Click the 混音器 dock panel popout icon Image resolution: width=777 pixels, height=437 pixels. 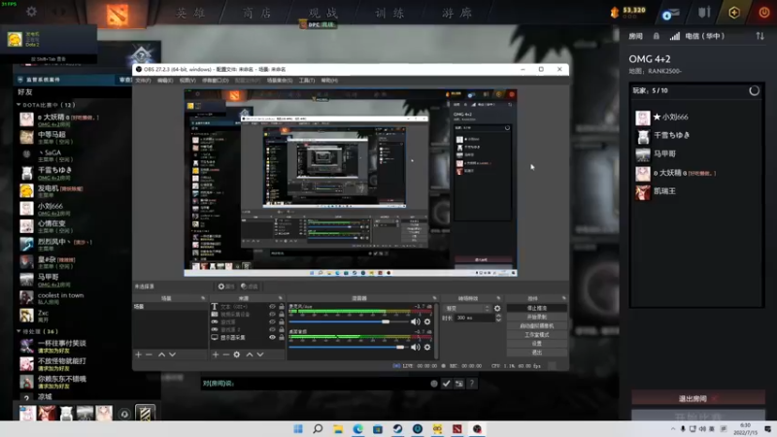434,298
